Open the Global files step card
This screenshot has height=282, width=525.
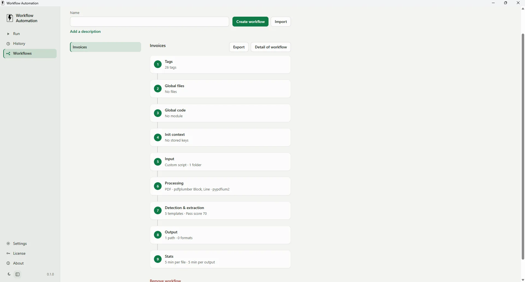click(x=220, y=89)
